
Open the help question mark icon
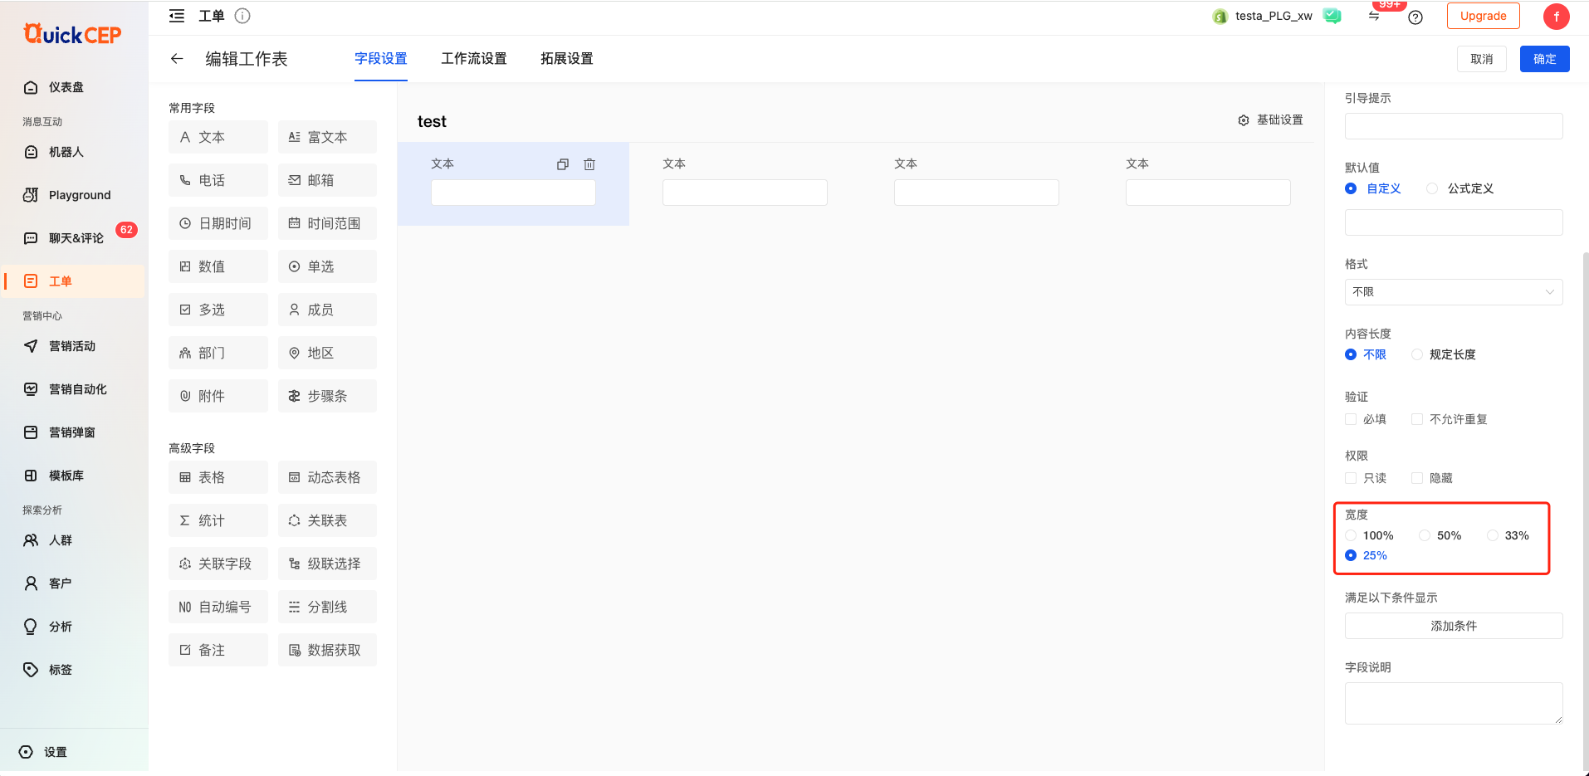pyautogui.click(x=1415, y=17)
